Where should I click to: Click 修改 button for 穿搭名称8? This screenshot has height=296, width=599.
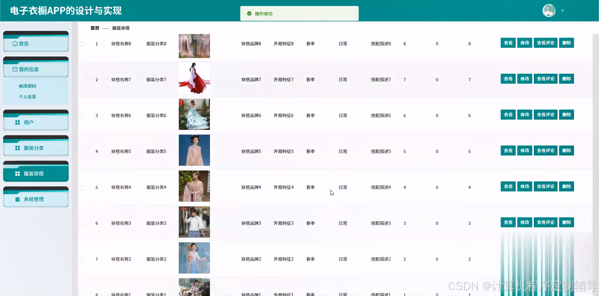525,43
